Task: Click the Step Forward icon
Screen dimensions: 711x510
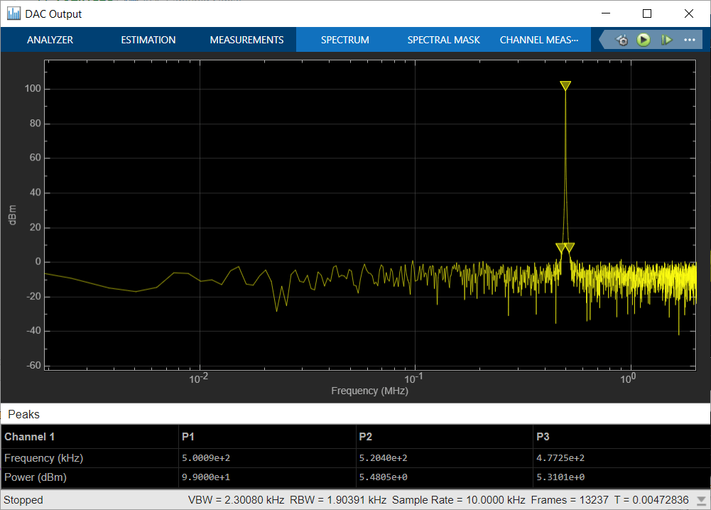Action: (666, 40)
